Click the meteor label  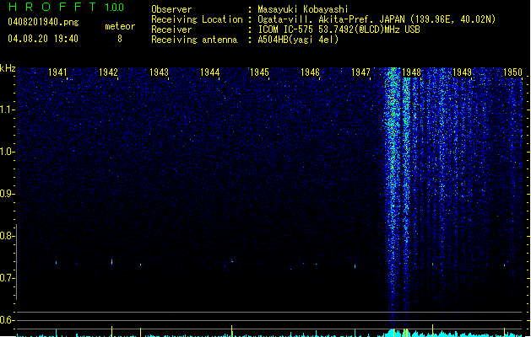click(120, 26)
